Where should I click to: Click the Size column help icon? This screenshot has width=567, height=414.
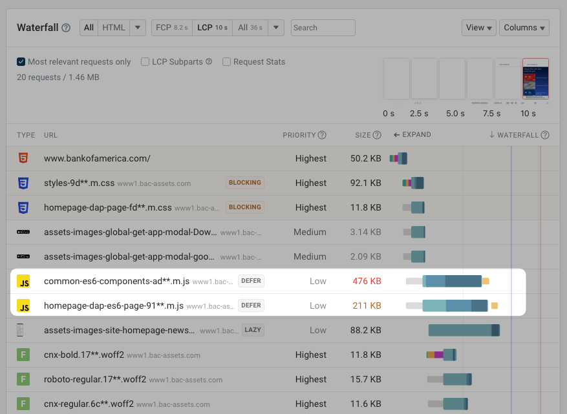[x=377, y=135]
